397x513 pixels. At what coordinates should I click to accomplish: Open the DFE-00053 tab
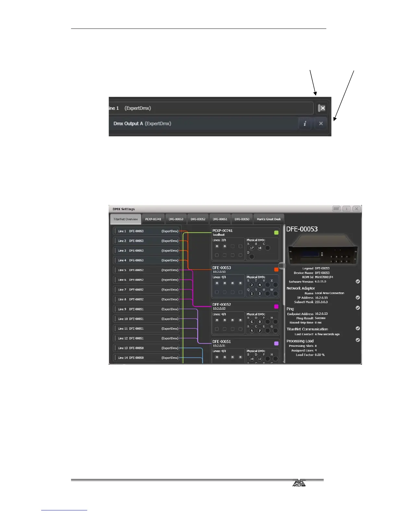tap(176, 219)
